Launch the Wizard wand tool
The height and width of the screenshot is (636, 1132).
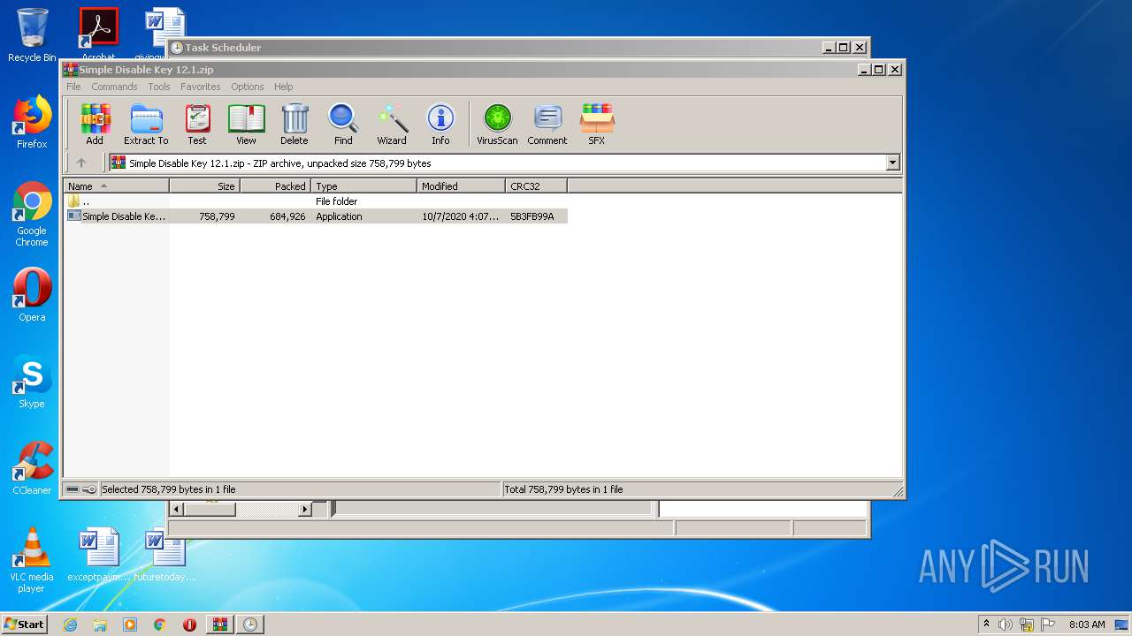click(x=392, y=124)
